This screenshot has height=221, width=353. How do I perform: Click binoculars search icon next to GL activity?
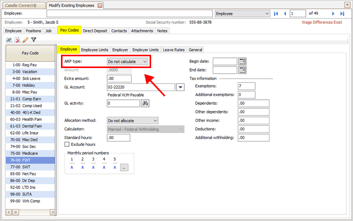(x=145, y=103)
